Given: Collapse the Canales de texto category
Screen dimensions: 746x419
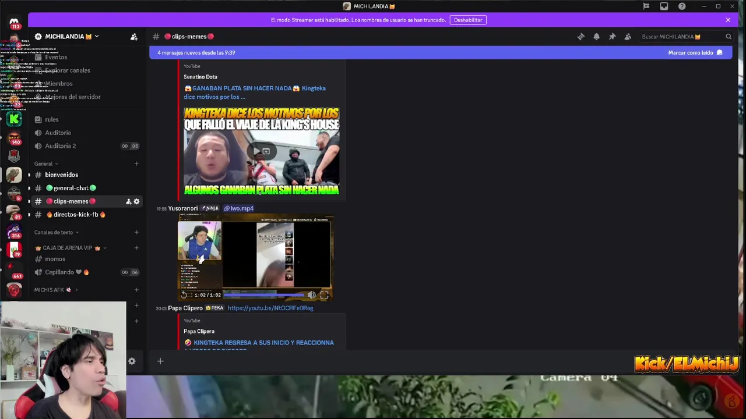Looking at the screenshot, I should click(x=56, y=232).
